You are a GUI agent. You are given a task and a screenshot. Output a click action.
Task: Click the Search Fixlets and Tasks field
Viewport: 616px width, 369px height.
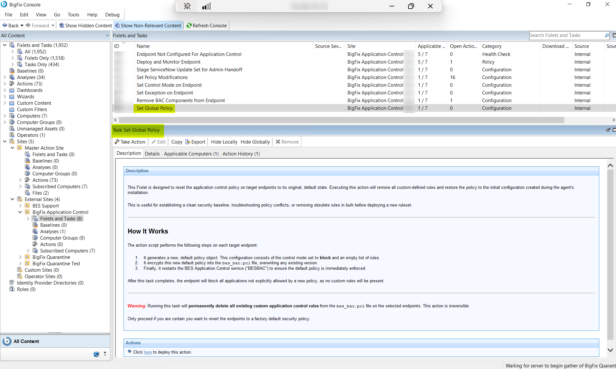tap(566, 35)
